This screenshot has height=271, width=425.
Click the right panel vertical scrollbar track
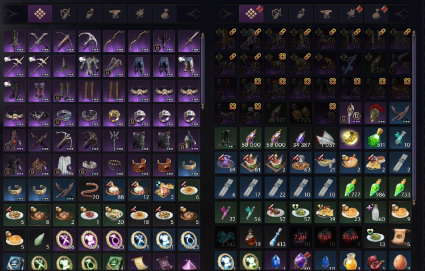[414, 118]
